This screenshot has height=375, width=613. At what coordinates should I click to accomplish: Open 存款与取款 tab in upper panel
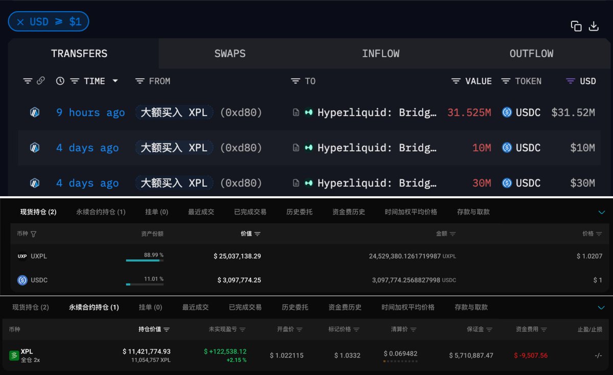tap(473, 212)
